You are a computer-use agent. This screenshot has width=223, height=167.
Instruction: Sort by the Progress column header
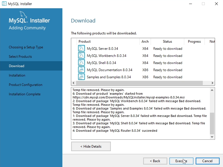[x=194, y=42]
